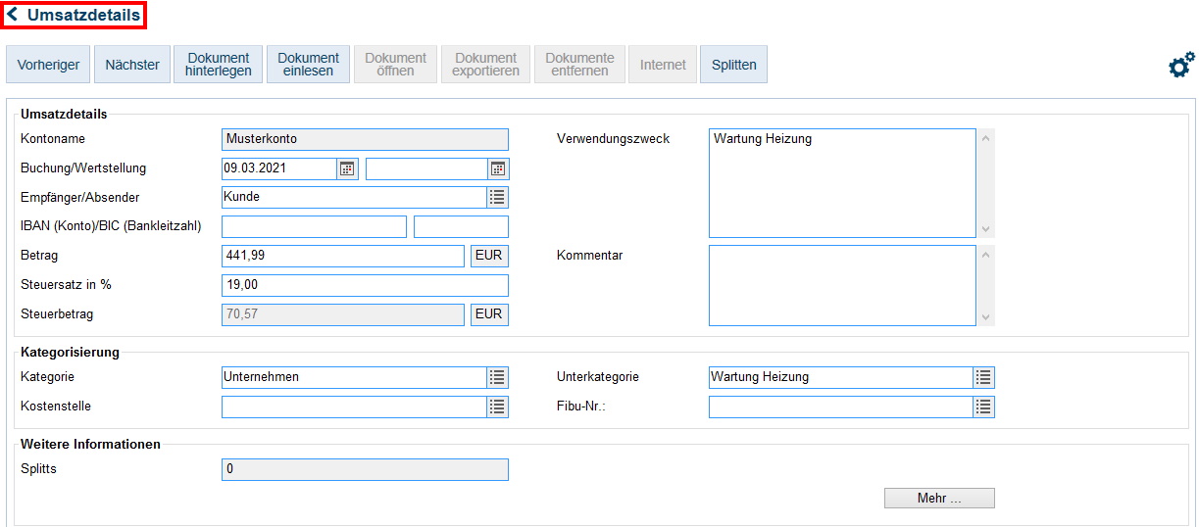Click Dokument hinterlegen
The height and width of the screenshot is (527, 1199).
219,65
